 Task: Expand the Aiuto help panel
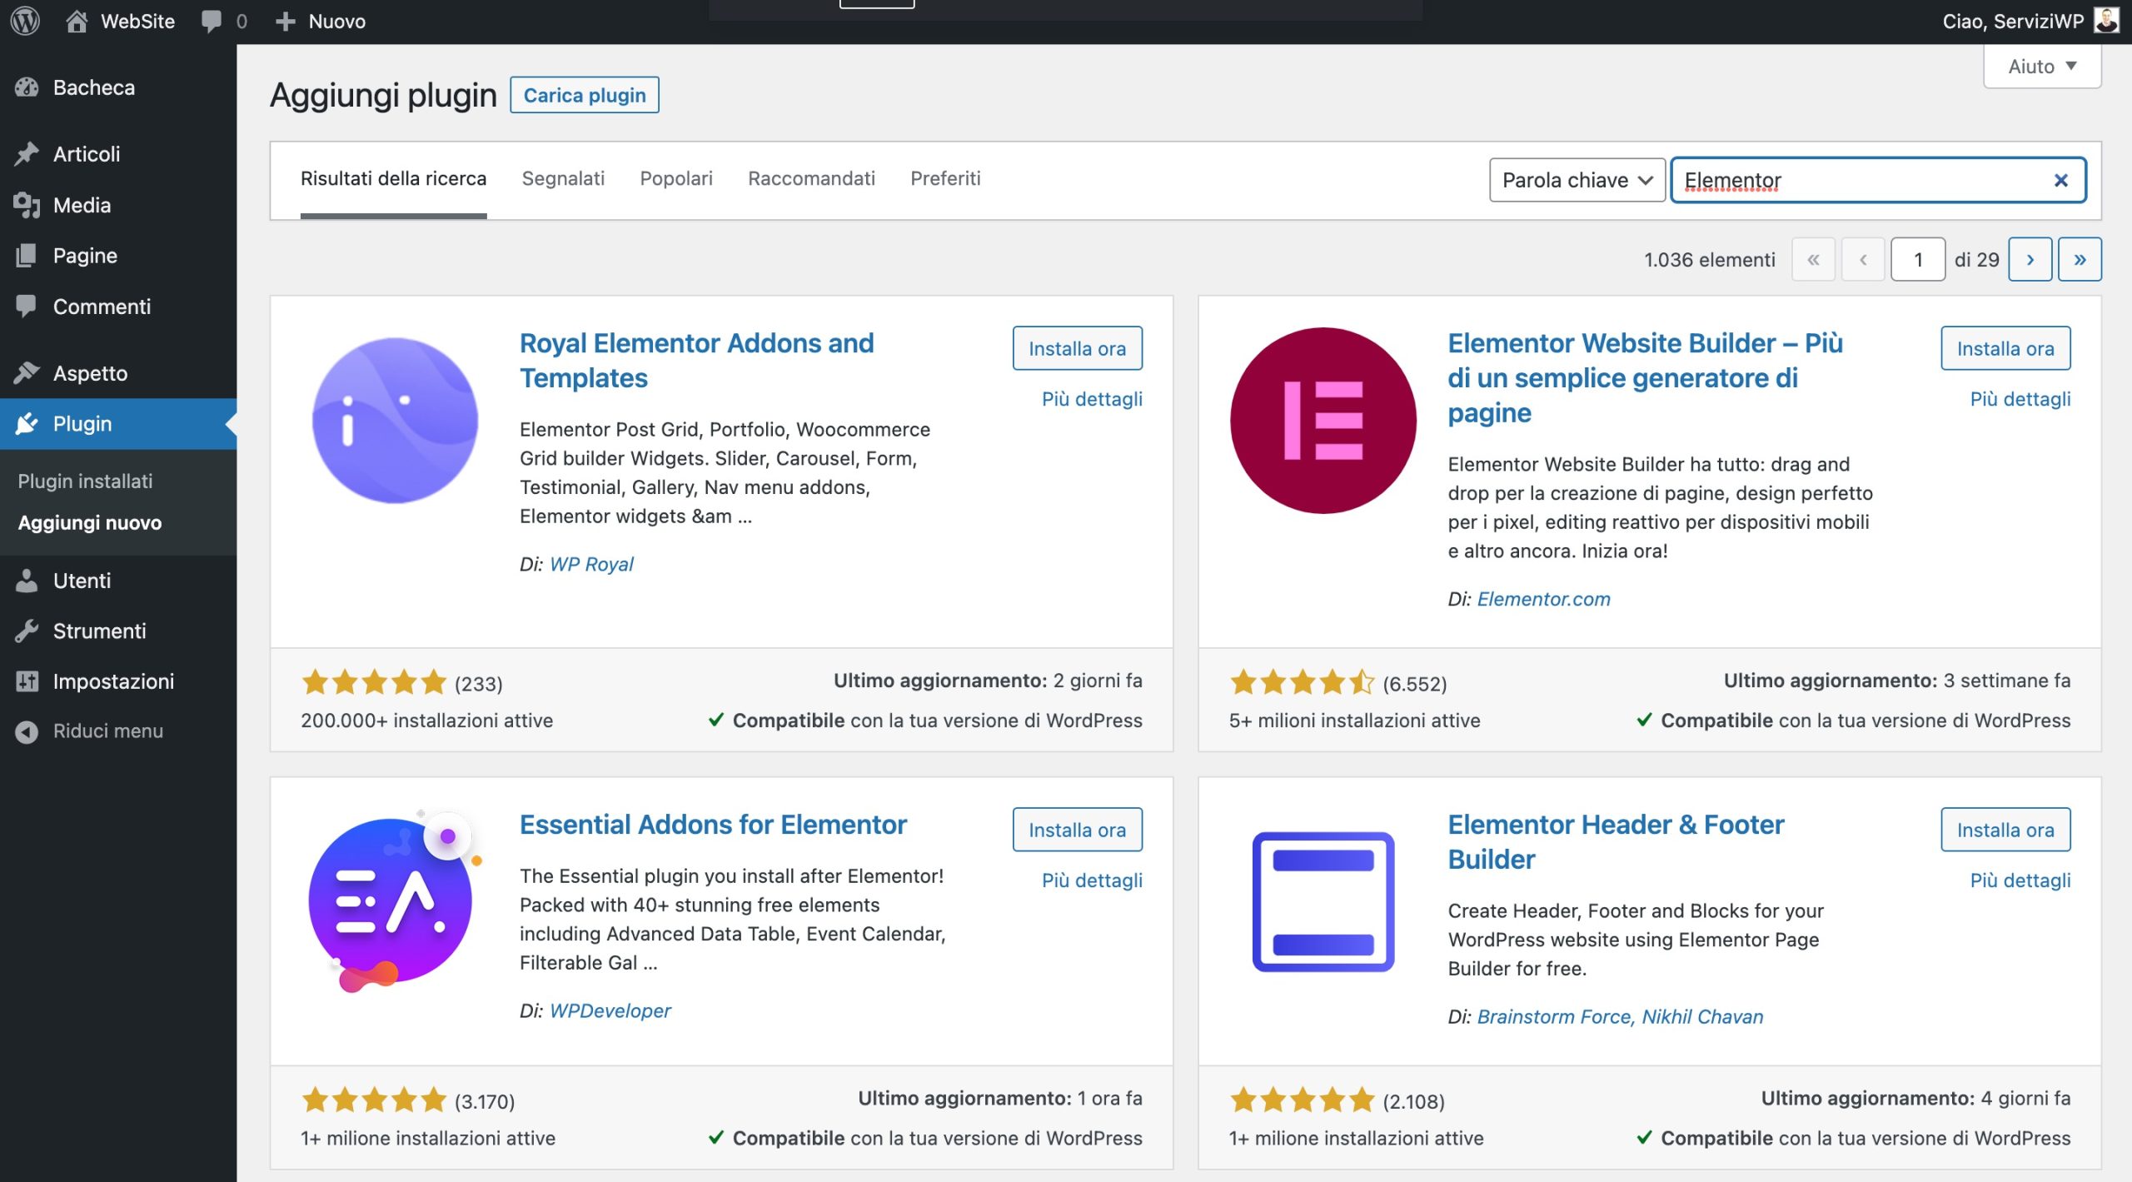point(2041,66)
